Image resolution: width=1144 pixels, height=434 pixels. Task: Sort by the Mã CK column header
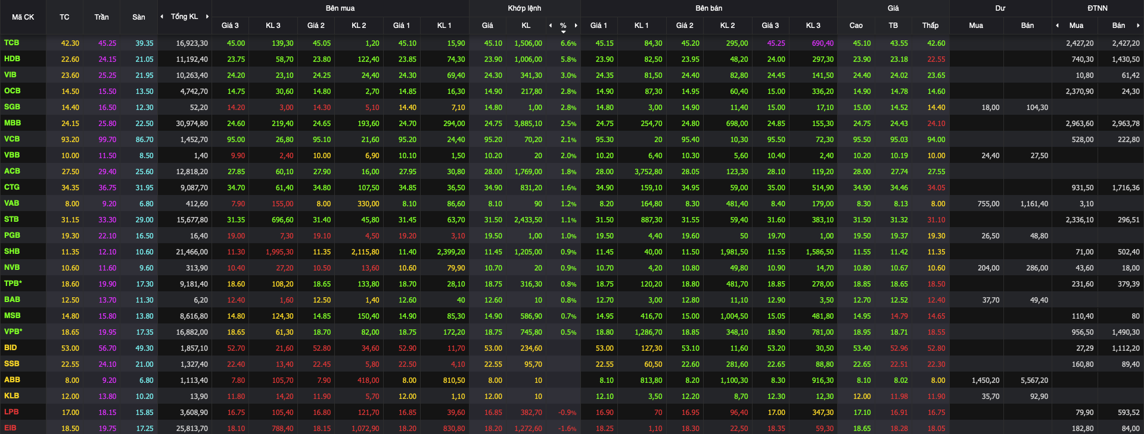(23, 17)
